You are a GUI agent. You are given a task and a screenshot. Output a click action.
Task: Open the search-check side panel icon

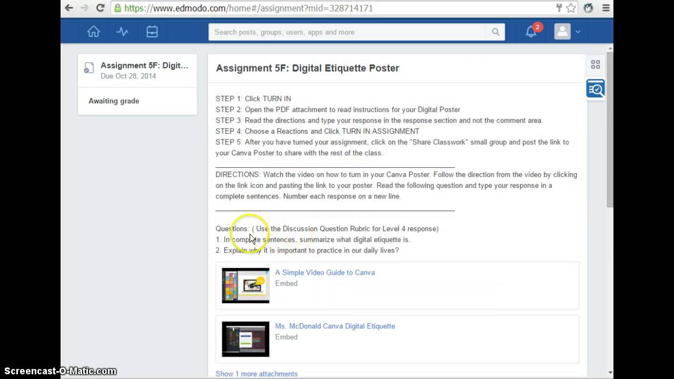pyautogui.click(x=596, y=89)
